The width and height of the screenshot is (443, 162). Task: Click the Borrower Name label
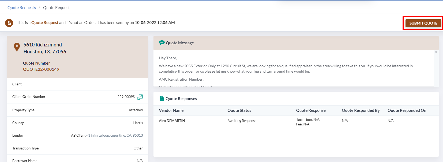click(x=25, y=160)
